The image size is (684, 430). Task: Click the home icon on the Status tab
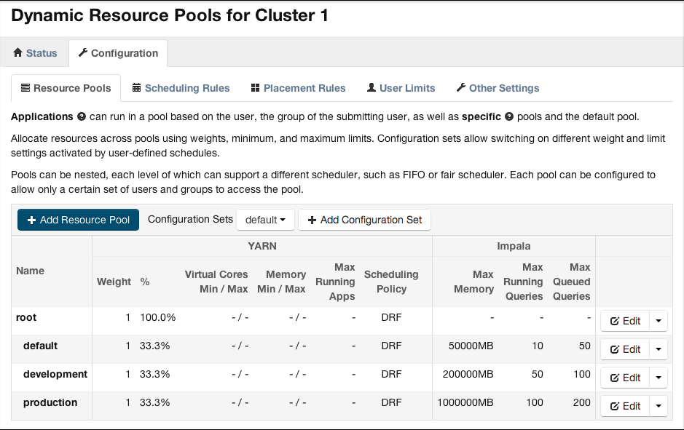coord(19,52)
